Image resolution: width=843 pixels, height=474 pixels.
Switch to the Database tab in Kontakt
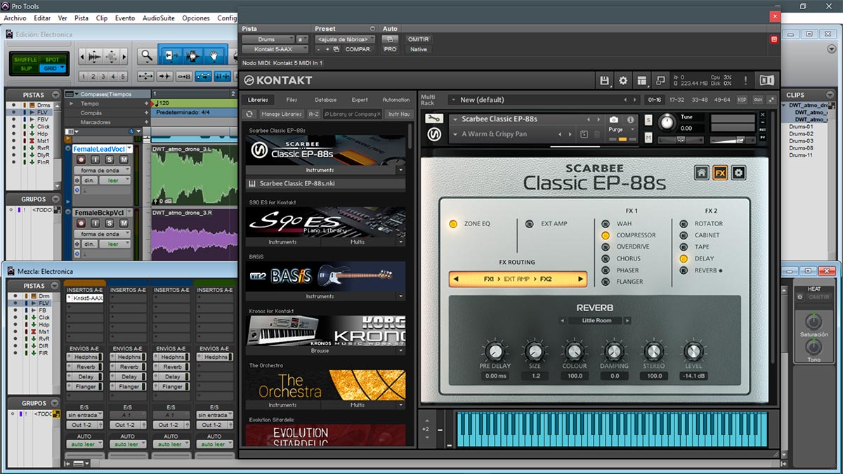[325, 100]
